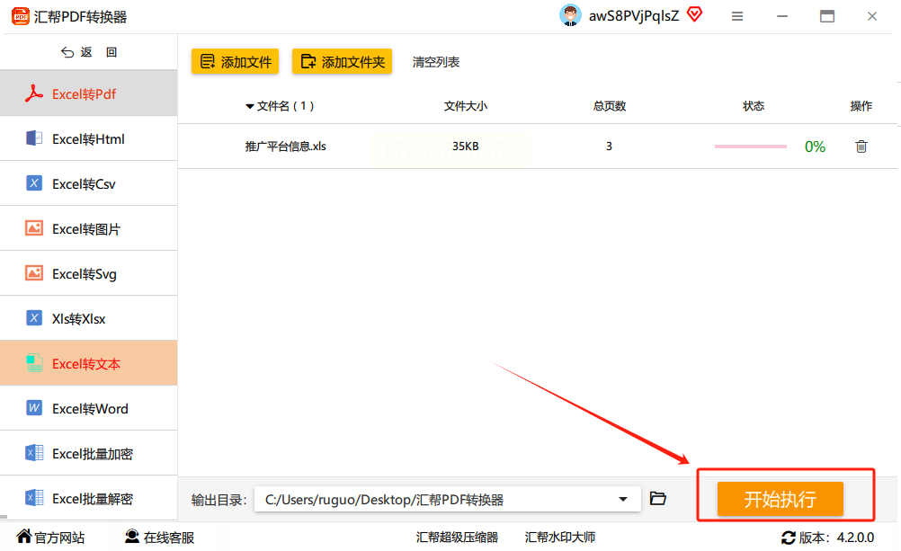Click the 开始执行 start button
Screen dimensions: 901x551
[x=780, y=499]
